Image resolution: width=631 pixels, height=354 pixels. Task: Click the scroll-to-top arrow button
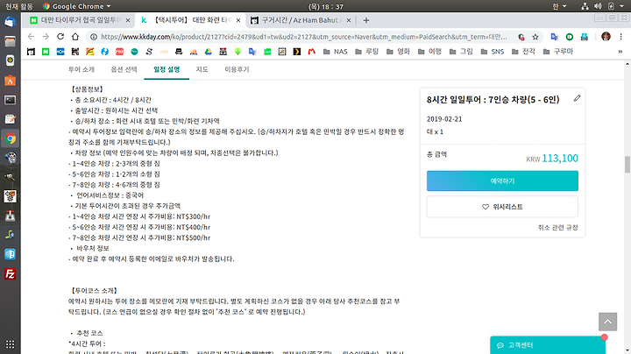[x=607, y=322]
